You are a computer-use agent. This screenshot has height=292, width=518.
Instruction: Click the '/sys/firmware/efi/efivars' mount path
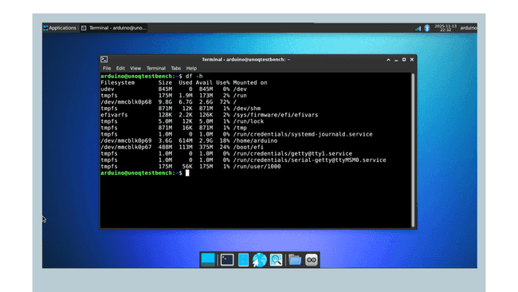click(x=276, y=115)
